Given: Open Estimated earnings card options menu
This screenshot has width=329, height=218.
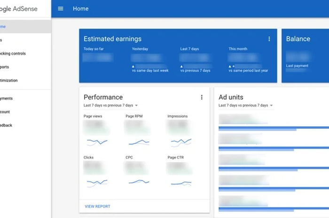Looking at the screenshot, I should (x=269, y=39).
